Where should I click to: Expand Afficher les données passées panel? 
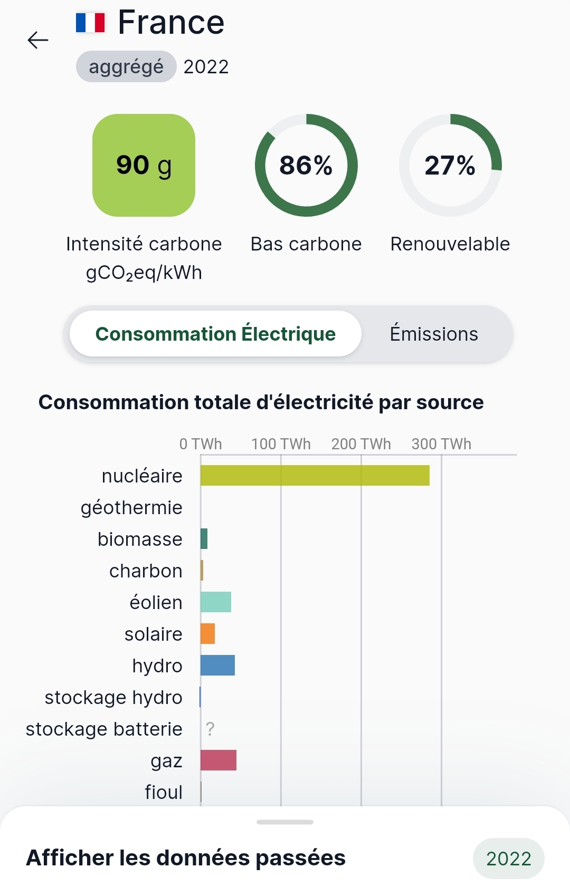(186, 858)
